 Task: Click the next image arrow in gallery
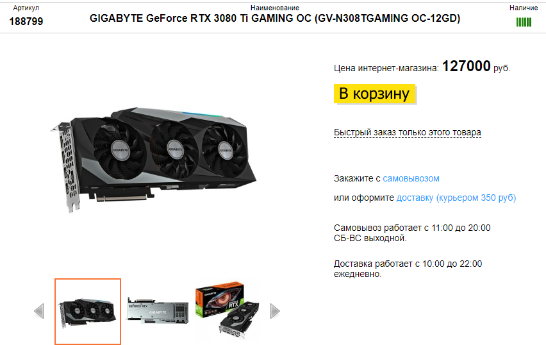pos(275,311)
